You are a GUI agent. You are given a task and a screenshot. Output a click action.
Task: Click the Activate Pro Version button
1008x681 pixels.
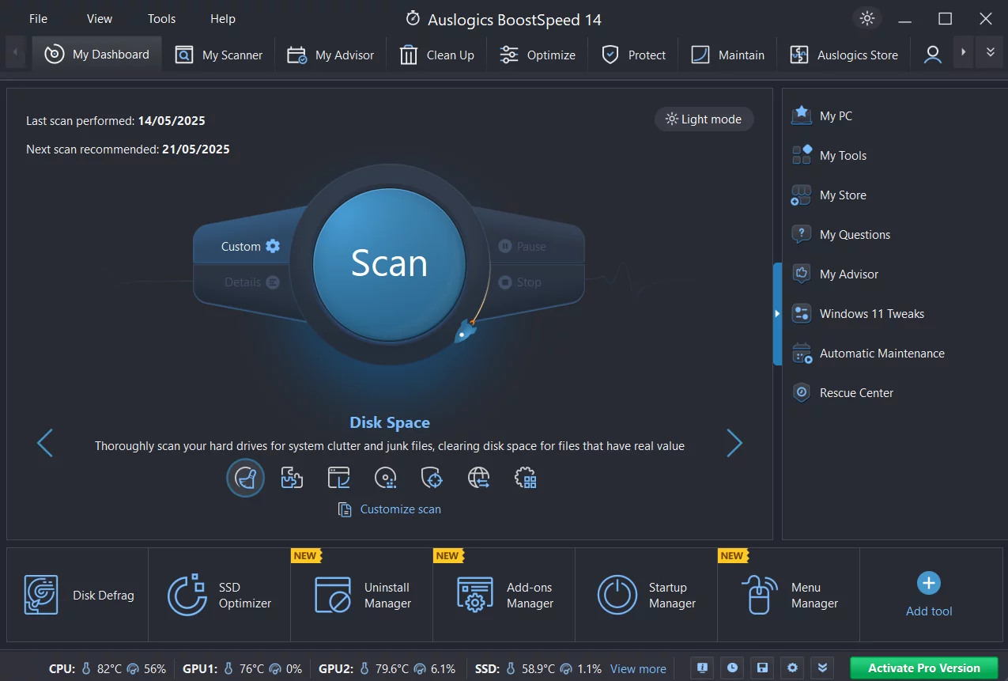click(923, 668)
